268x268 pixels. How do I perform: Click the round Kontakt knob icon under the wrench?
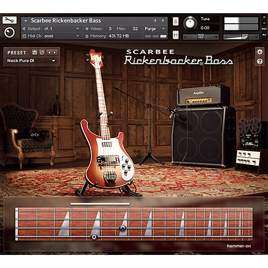(x=10, y=32)
